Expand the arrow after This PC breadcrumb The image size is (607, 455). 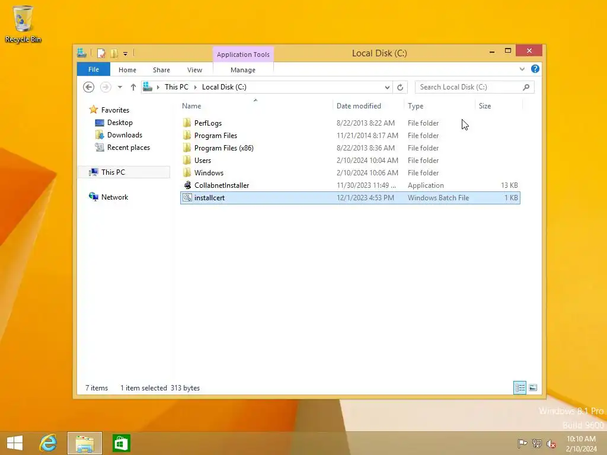click(x=195, y=88)
